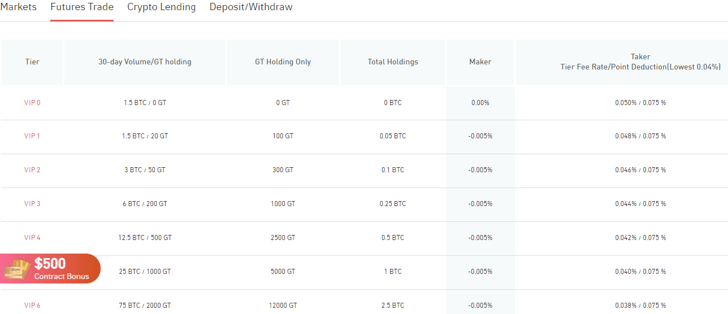
Task: Click the 2500 GT holding cell
Action: pyautogui.click(x=283, y=238)
